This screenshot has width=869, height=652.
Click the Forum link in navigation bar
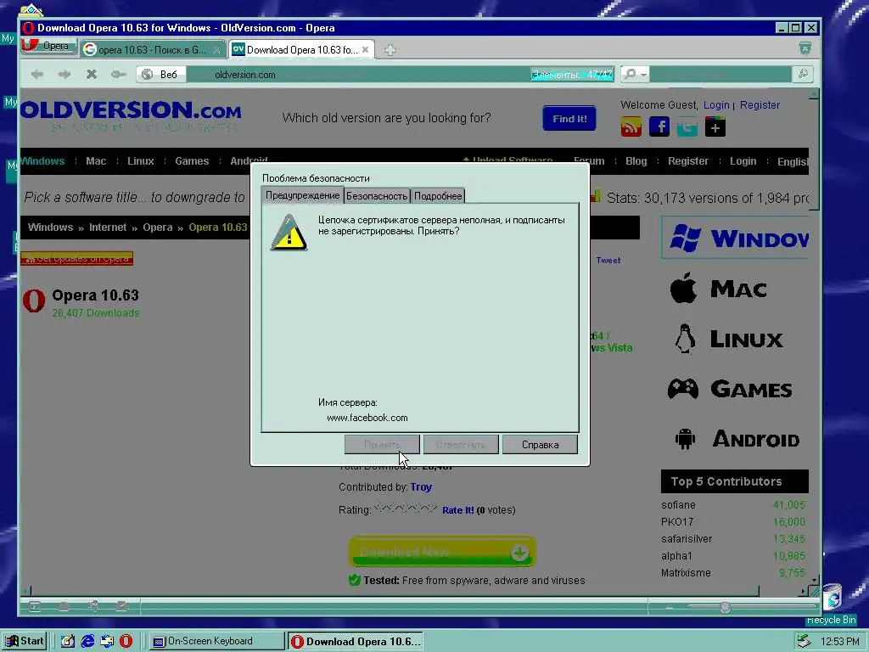coord(589,161)
